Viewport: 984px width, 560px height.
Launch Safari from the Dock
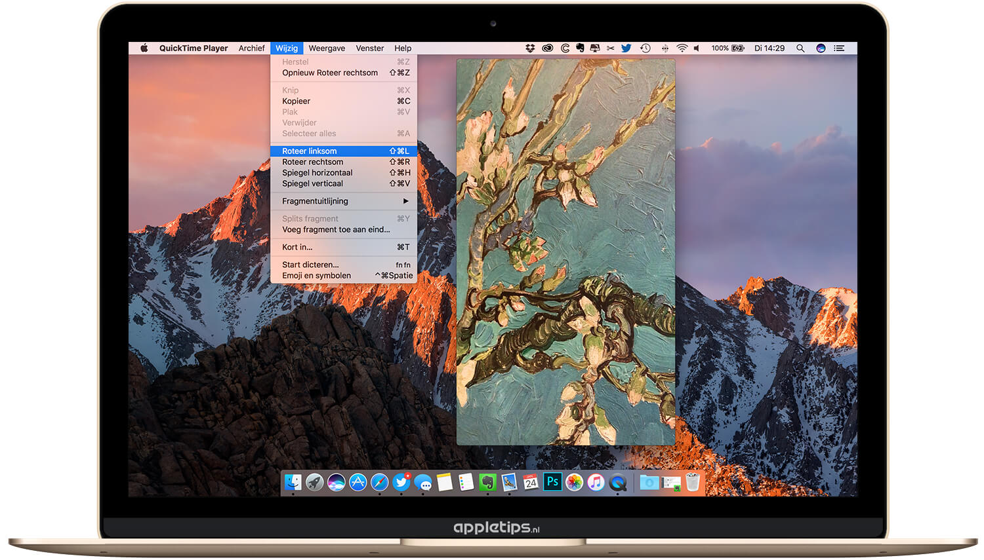pyautogui.click(x=380, y=483)
